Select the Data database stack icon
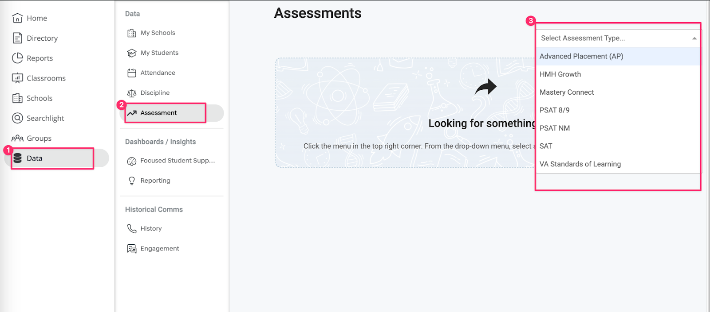The width and height of the screenshot is (710, 312). click(x=17, y=158)
